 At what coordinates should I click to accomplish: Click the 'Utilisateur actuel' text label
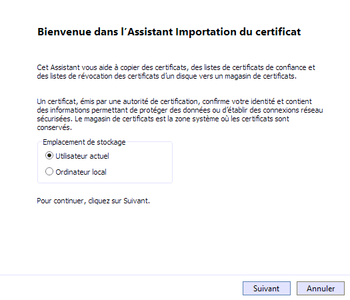point(82,156)
